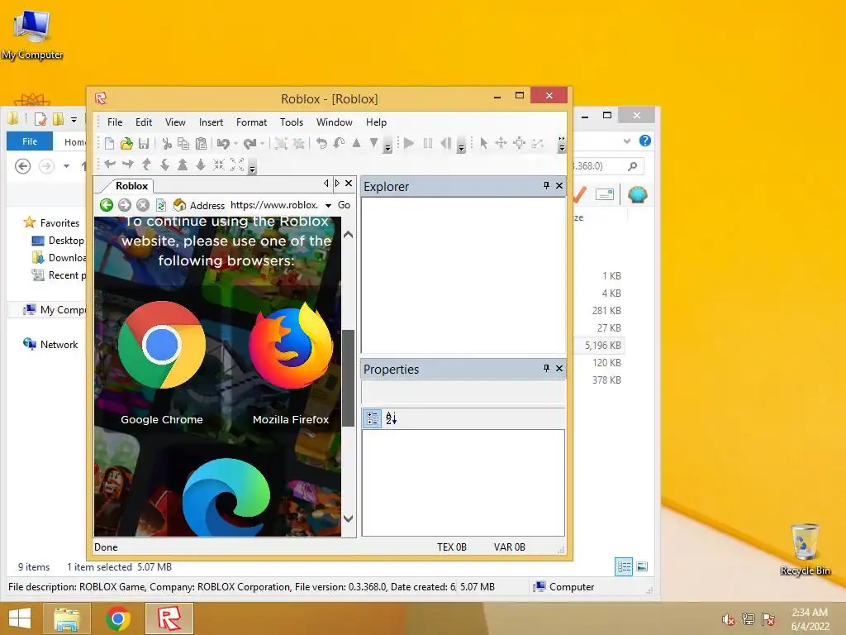Select the arrow pointer tool
The width and height of the screenshot is (846, 635).
(483, 143)
